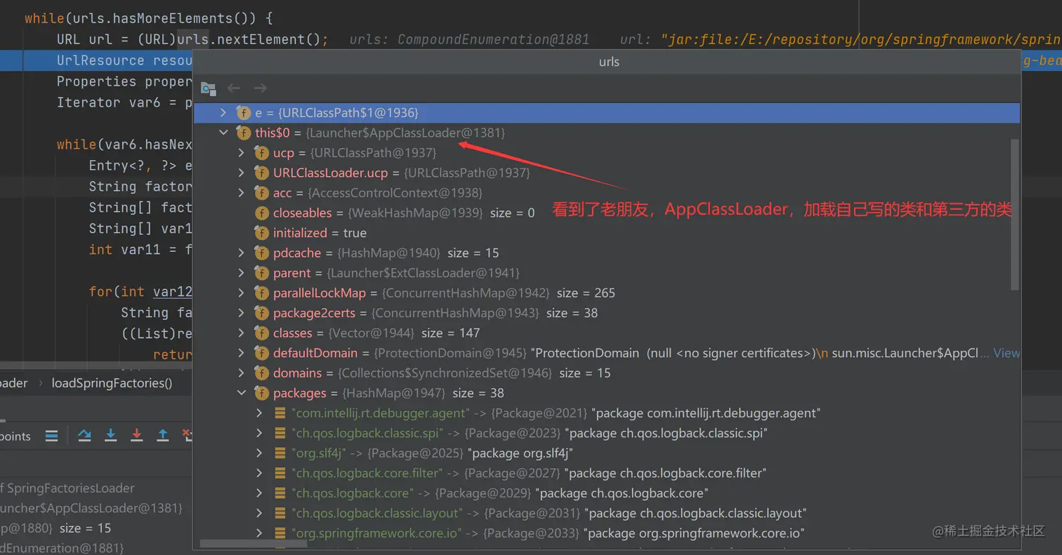Go back with the left arrow in urls popup
Viewport: 1062px width, 555px height.
(234, 88)
